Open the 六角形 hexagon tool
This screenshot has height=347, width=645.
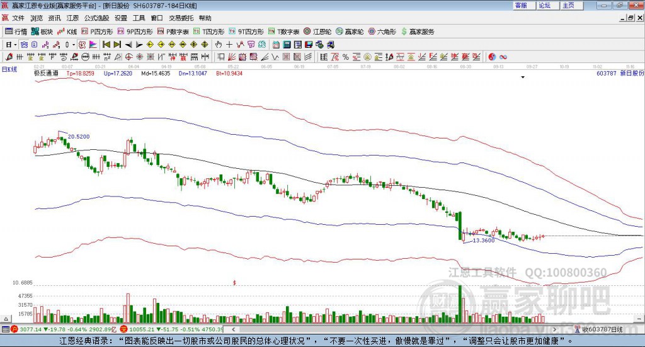[382, 31]
